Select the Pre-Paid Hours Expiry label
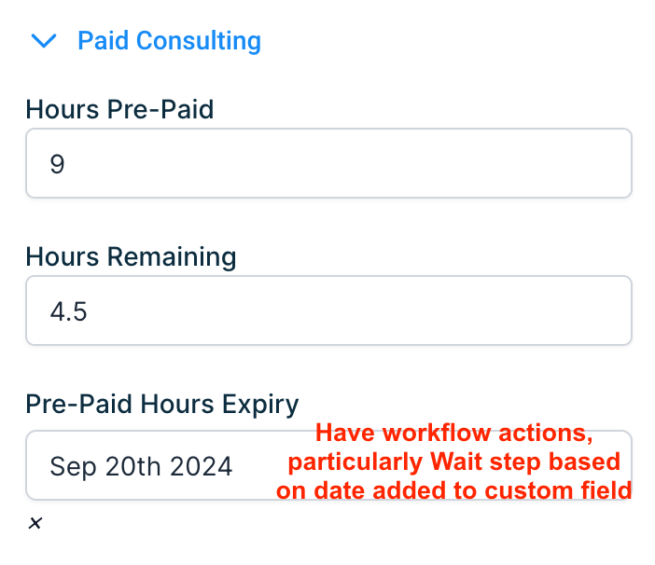The image size is (655, 565). click(x=162, y=404)
